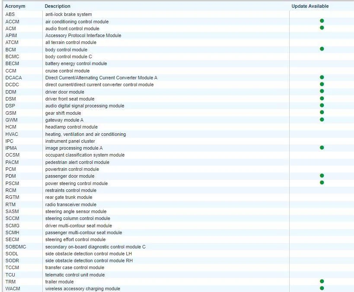Click the SOBDMC acronym entry
This screenshot has height=292, width=354.
point(16,247)
